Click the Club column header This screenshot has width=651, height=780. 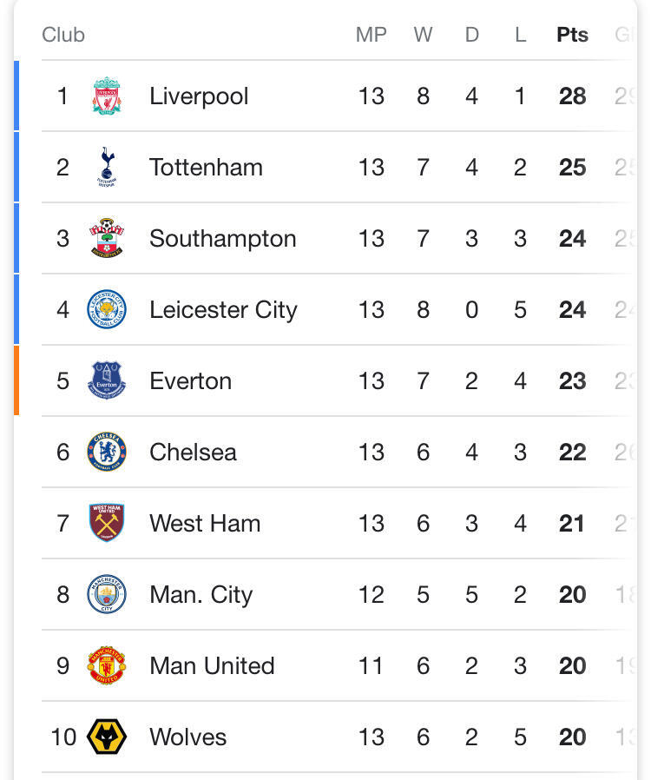pyautogui.click(x=63, y=36)
